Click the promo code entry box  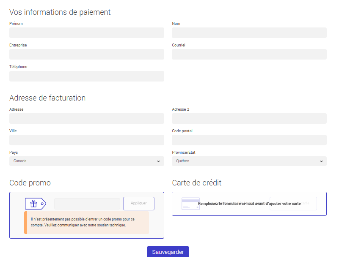click(x=87, y=203)
